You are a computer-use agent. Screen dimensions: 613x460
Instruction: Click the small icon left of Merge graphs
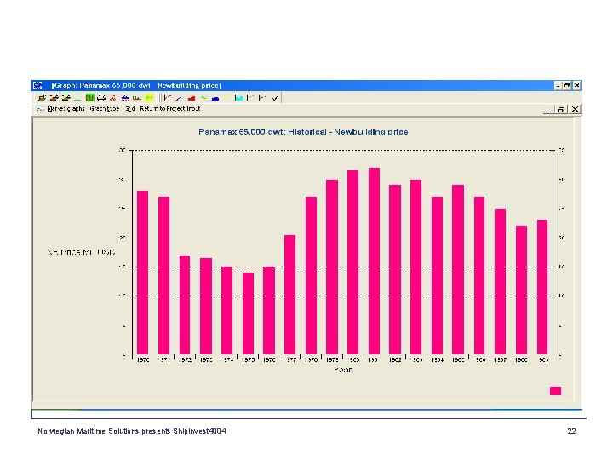(x=40, y=109)
